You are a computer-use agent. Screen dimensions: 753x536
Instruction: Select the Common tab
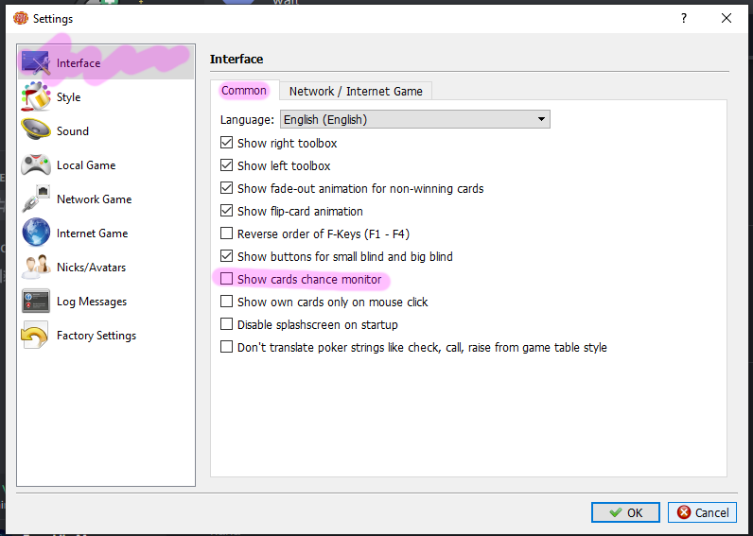[243, 92]
